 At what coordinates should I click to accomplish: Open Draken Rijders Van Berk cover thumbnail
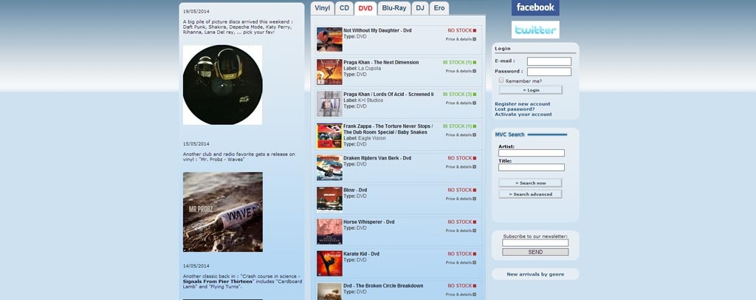[x=330, y=167]
